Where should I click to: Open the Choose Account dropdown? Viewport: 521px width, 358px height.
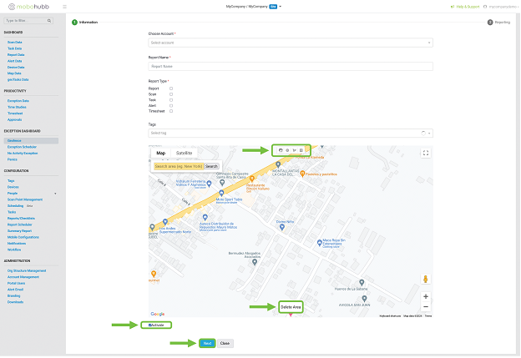pos(290,42)
